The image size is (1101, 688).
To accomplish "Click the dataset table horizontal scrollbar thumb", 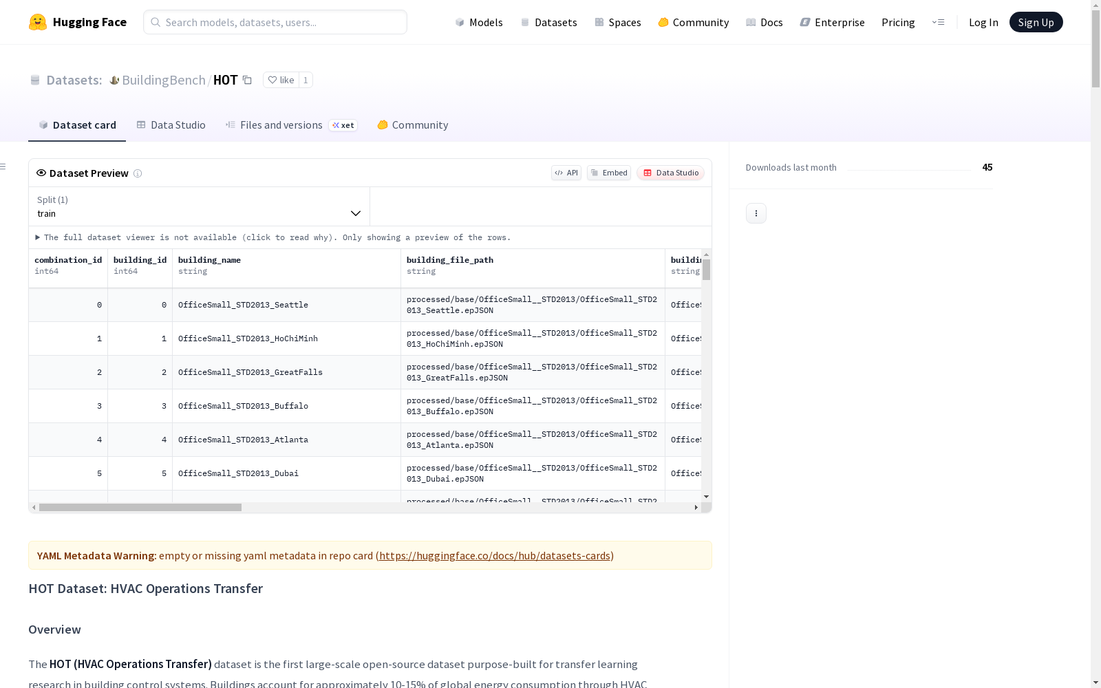I will [x=140, y=507].
